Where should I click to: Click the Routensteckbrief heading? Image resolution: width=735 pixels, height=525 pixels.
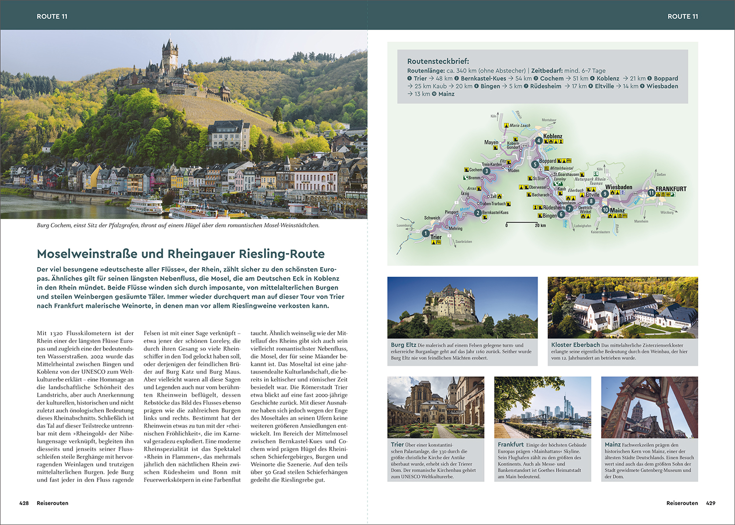click(x=438, y=61)
